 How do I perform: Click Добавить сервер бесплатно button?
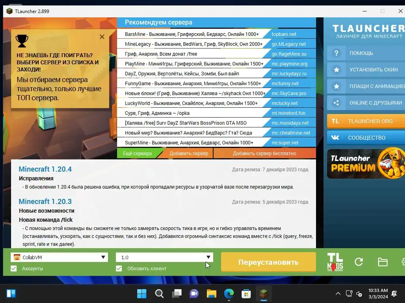(265, 153)
